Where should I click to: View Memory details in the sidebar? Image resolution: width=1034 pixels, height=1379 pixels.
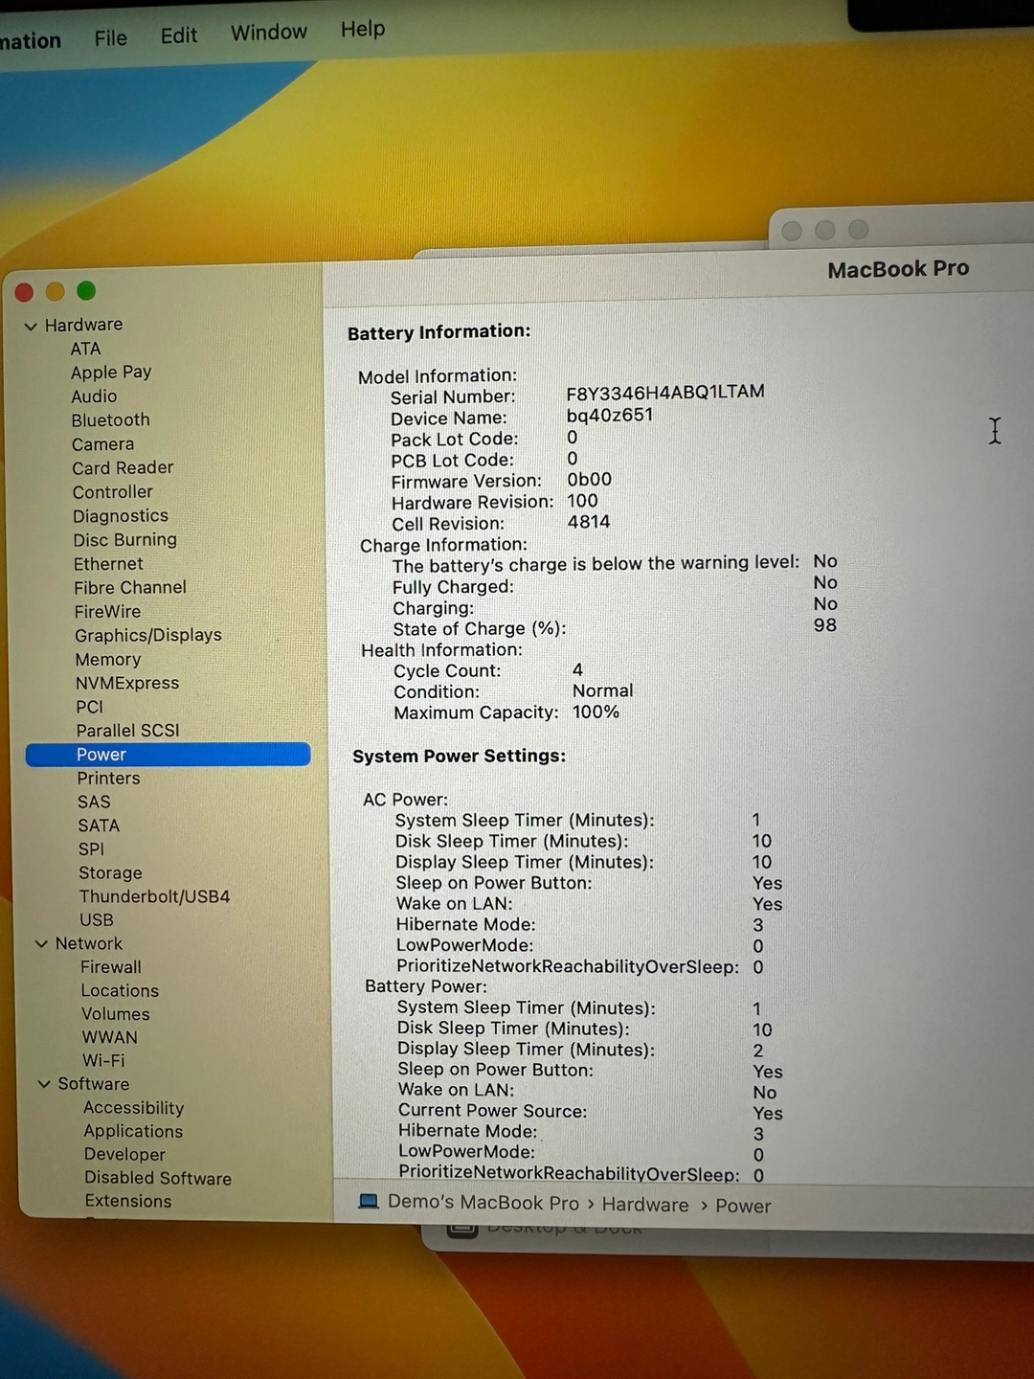coord(108,659)
